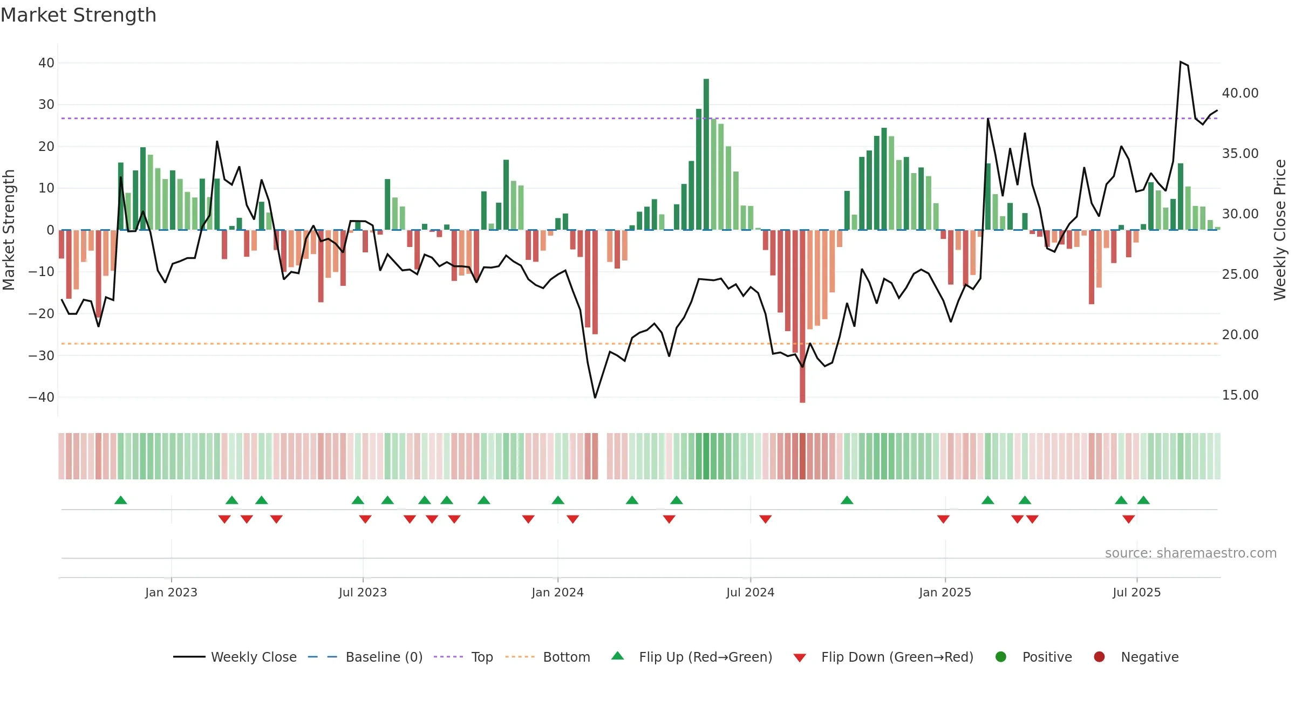Click the red Flip Down triangle icon in legend
Screen dimensions: 1295x728
[800, 658]
